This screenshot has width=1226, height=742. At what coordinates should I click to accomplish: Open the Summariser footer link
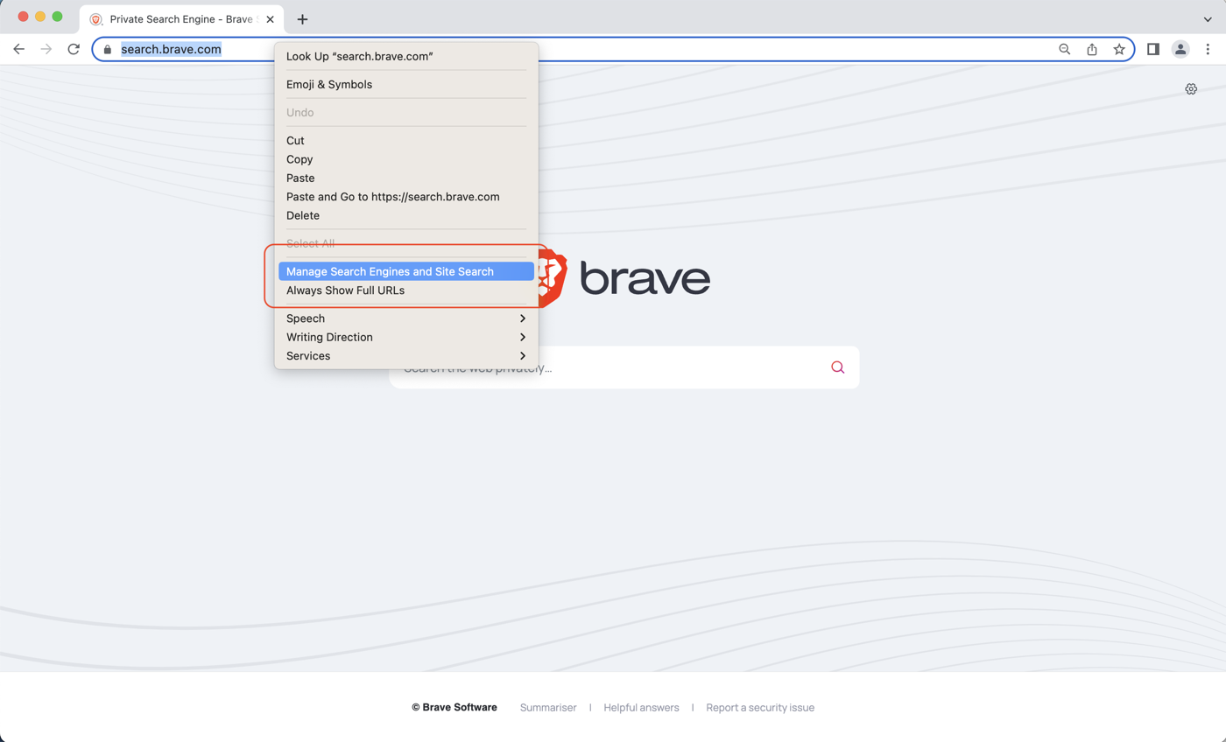tap(548, 708)
